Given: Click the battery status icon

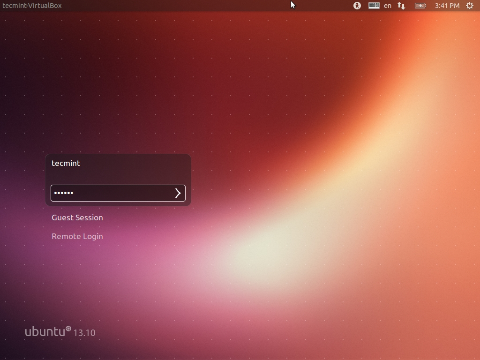Looking at the screenshot, I should tap(420, 6).
